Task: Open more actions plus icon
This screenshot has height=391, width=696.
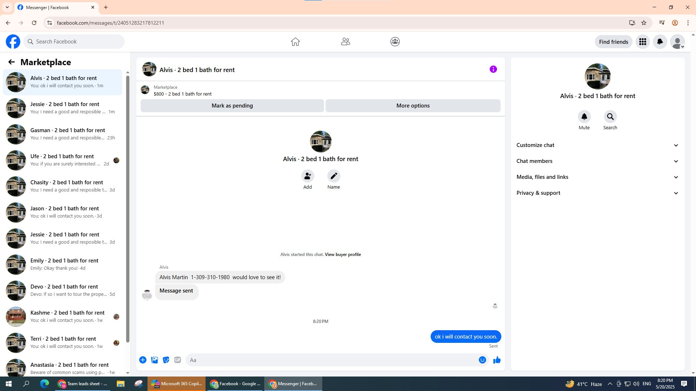Action: [x=143, y=360]
